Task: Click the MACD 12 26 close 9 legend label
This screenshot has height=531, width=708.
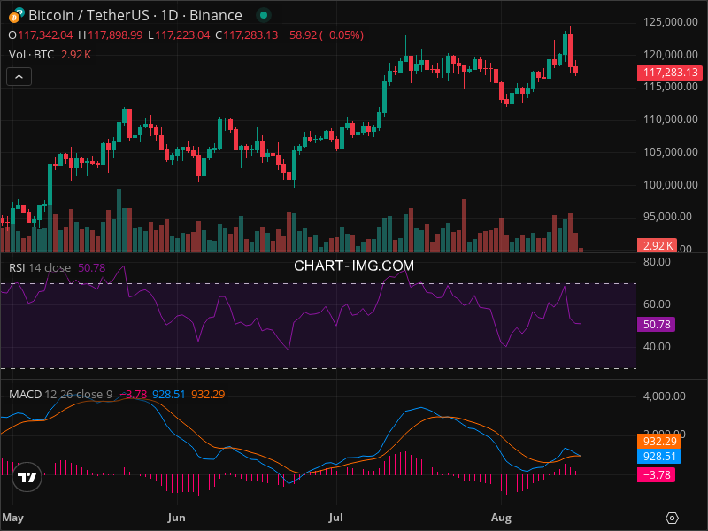Action: [60, 394]
